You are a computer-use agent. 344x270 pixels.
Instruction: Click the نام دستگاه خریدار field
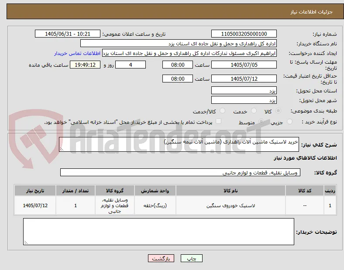coord(179,43)
